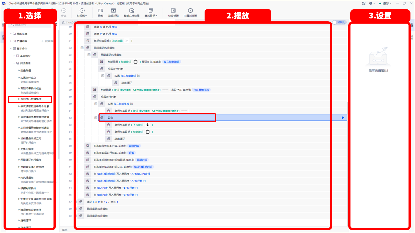Collapse the 如果 存在复制按钮 block
This screenshot has width=415, height=233.
pos(103,76)
